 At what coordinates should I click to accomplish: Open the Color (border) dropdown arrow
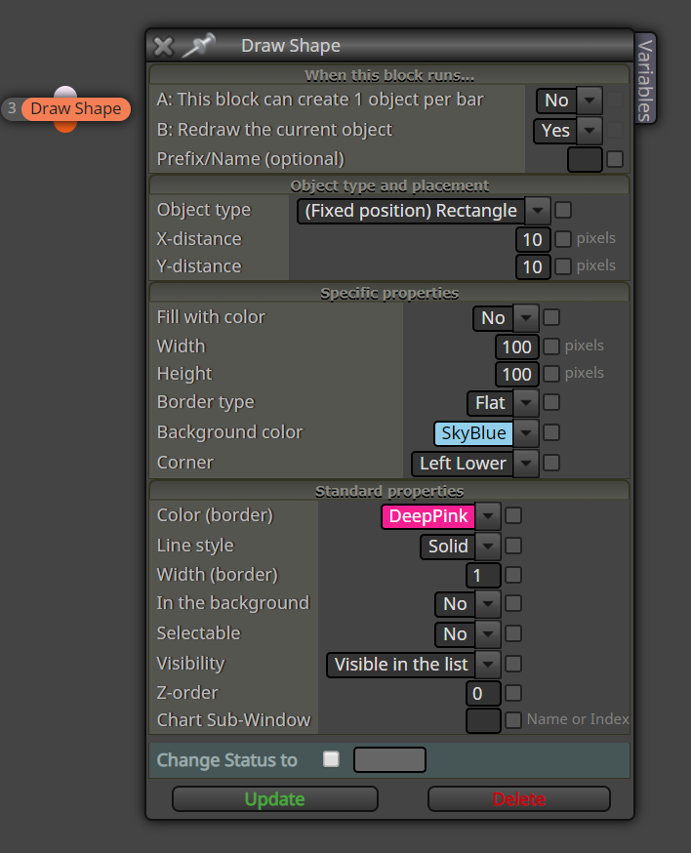(x=488, y=516)
